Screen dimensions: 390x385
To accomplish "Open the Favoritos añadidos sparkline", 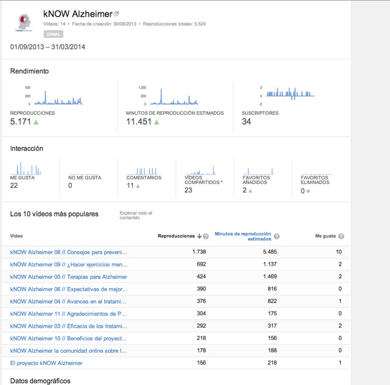I will [x=258, y=171].
